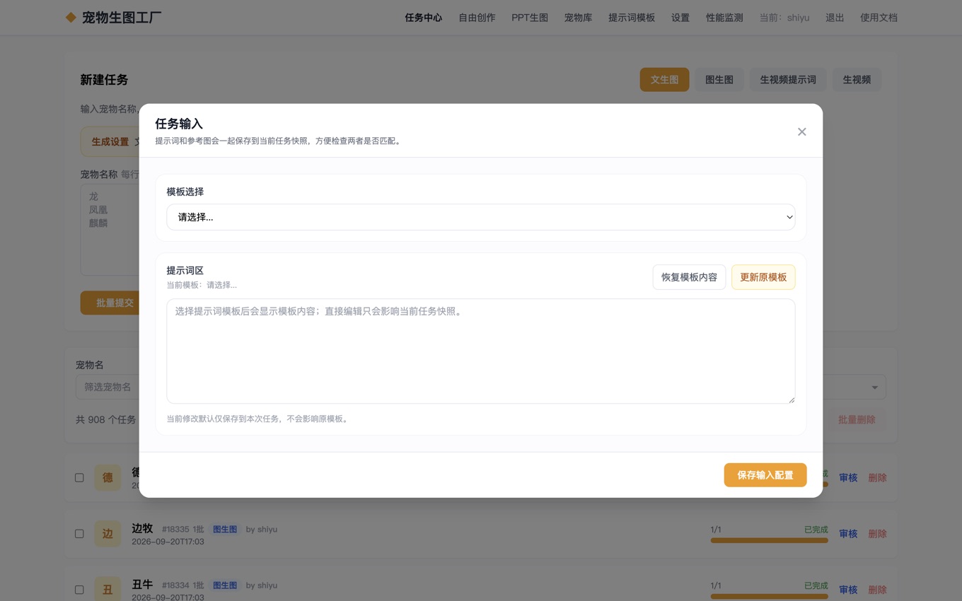Screen dimensions: 962x601
Task: Check the 丑牛 task checkbox
Action: click(x=79, y=590)
